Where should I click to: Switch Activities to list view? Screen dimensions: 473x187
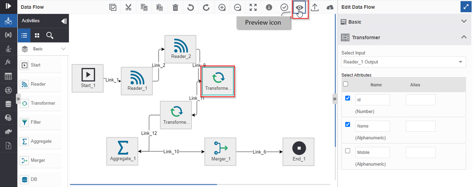pyautogui.click(x=24, y=35)
